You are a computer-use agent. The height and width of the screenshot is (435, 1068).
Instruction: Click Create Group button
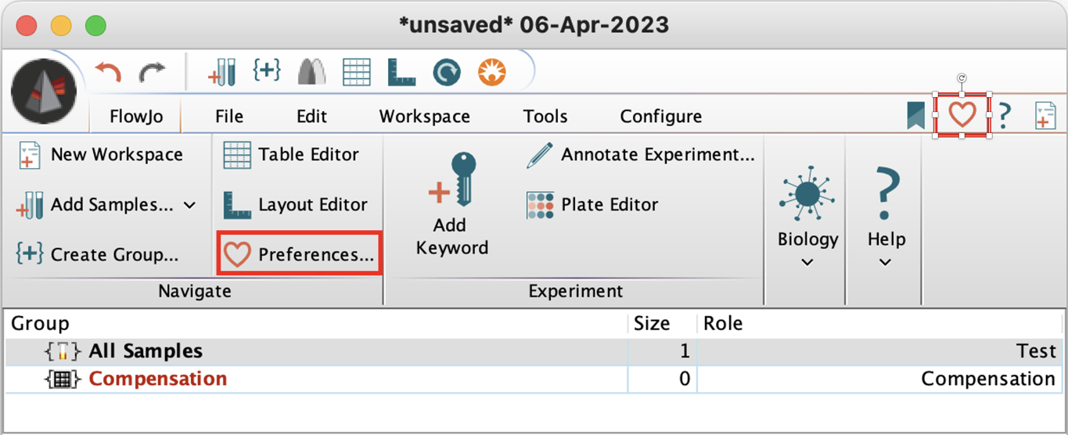97,255
